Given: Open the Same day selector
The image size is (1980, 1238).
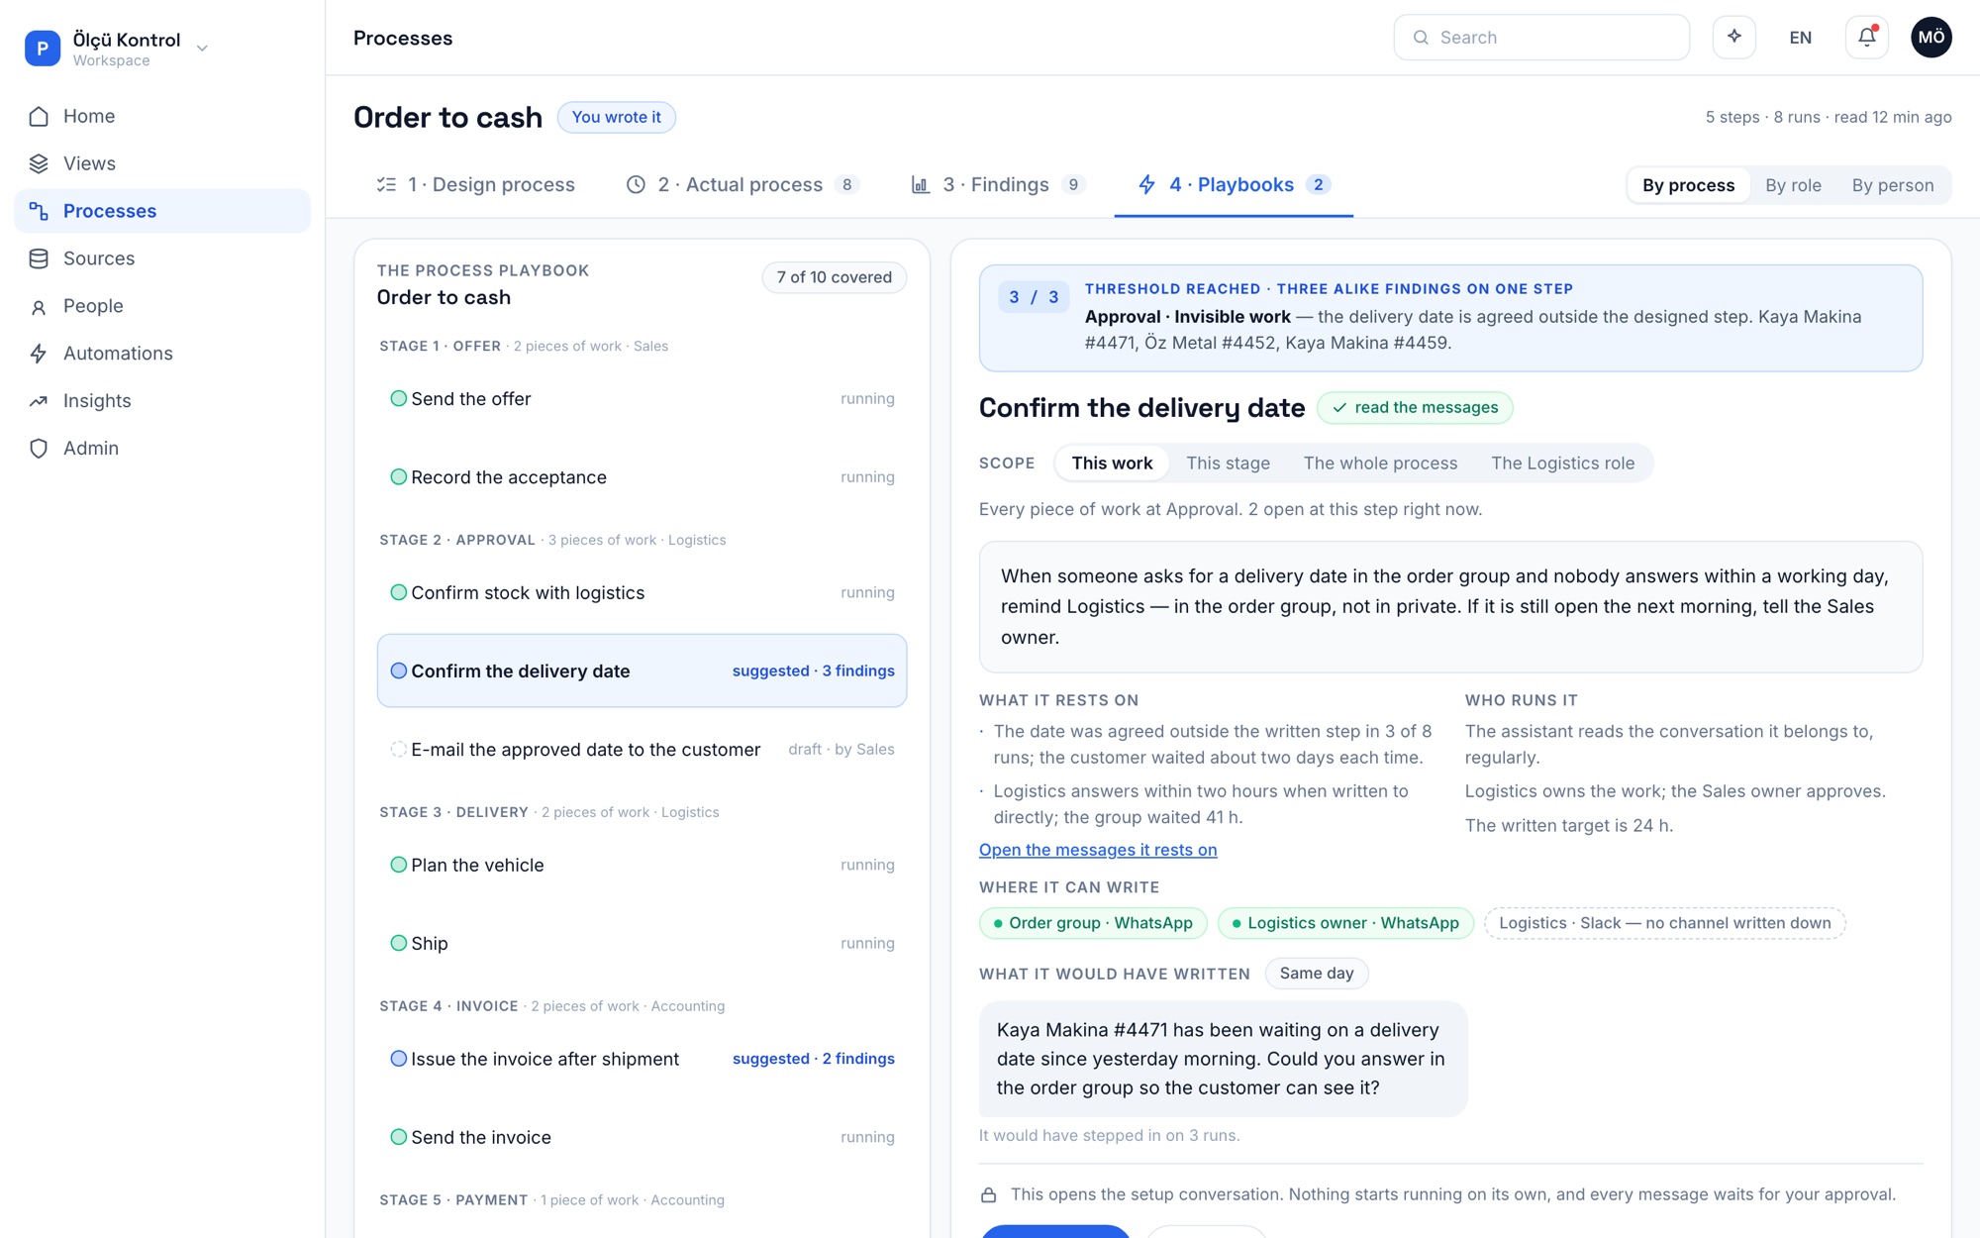Looking at the screenshot, I should (1317, 974).
